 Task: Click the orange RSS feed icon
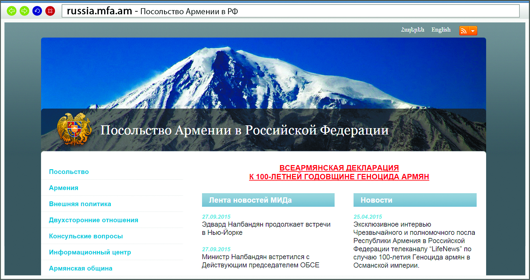[x=464, y=31]
